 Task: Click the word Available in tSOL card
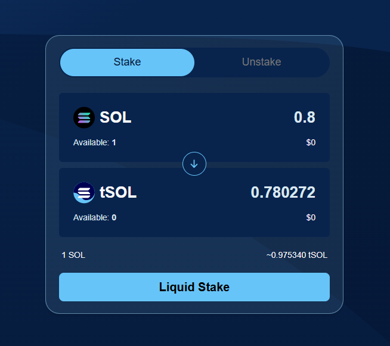point(90,218)
